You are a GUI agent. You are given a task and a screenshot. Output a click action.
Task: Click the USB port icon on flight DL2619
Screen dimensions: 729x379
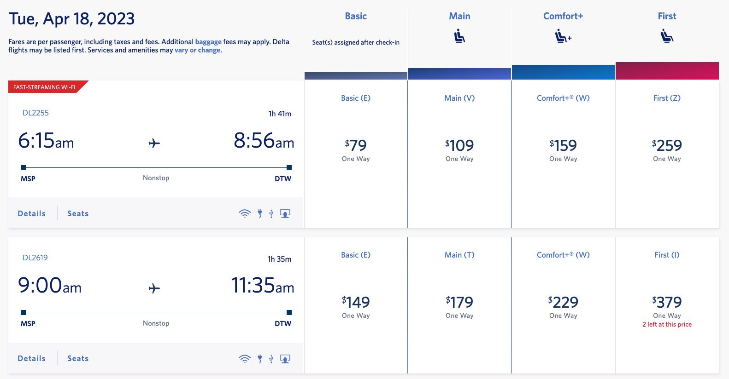[271, 358]
